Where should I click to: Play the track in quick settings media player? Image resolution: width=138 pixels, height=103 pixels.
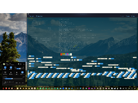click(x=20, y=83)
